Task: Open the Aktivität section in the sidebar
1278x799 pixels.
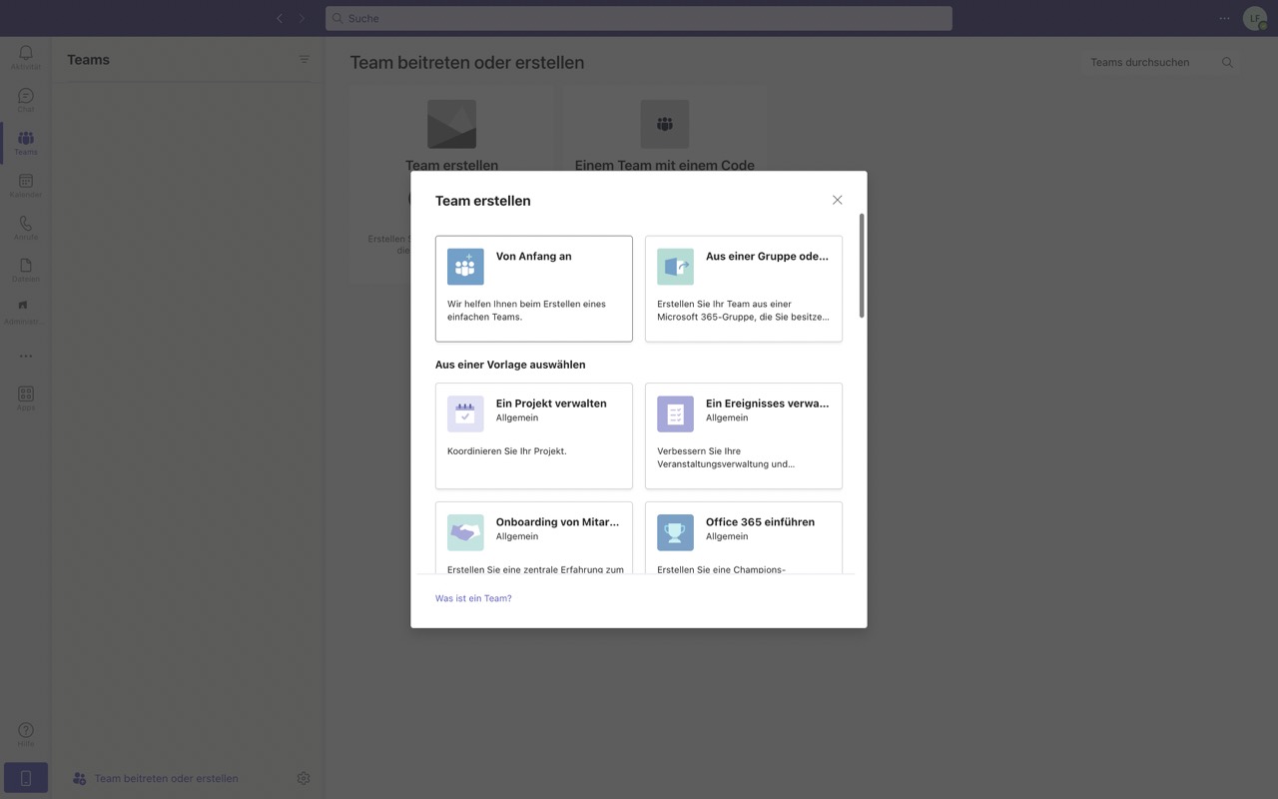Action: point(25,55)
